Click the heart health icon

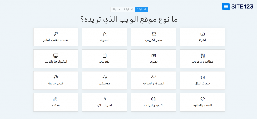(202, 99)
